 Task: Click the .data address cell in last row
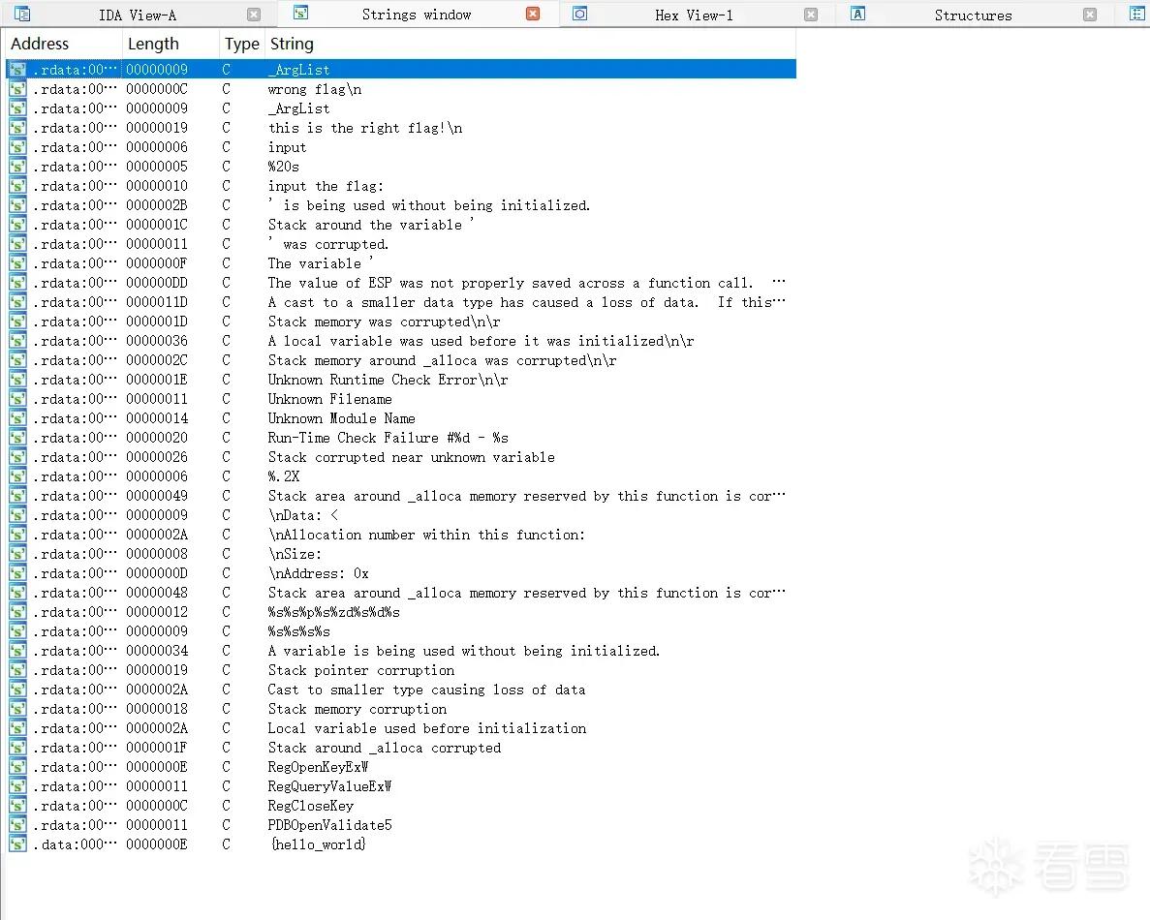[x=75, y=844]
